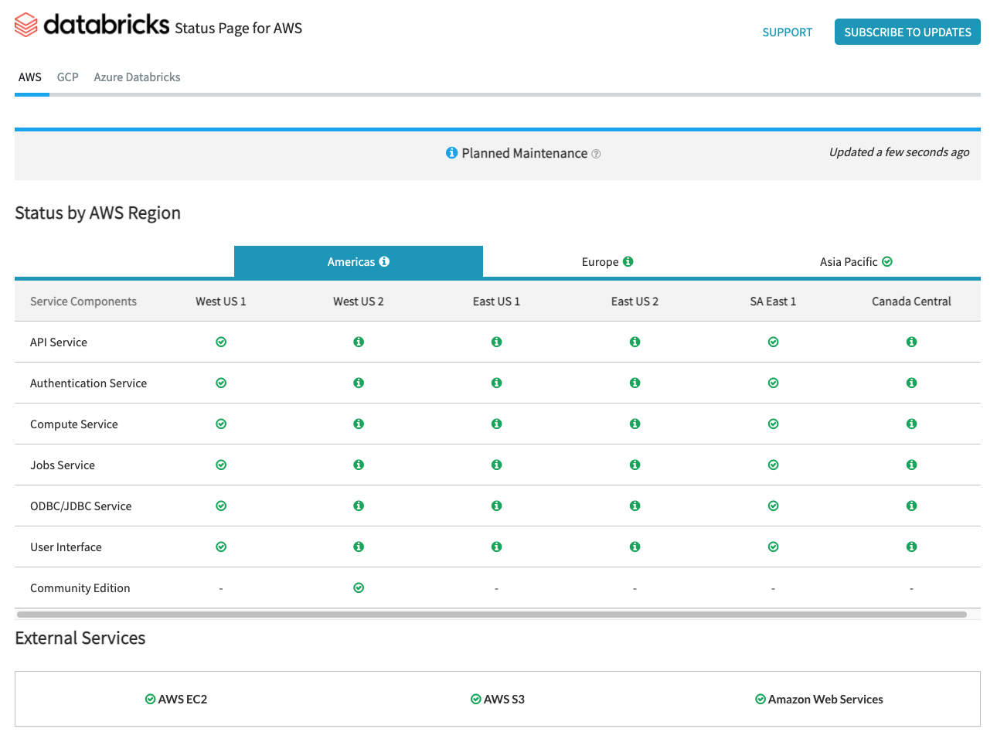Image resolution: width=997 pixels, height=739 pixels.
Task: Switch to the GCP status tab
Action: 67,77
